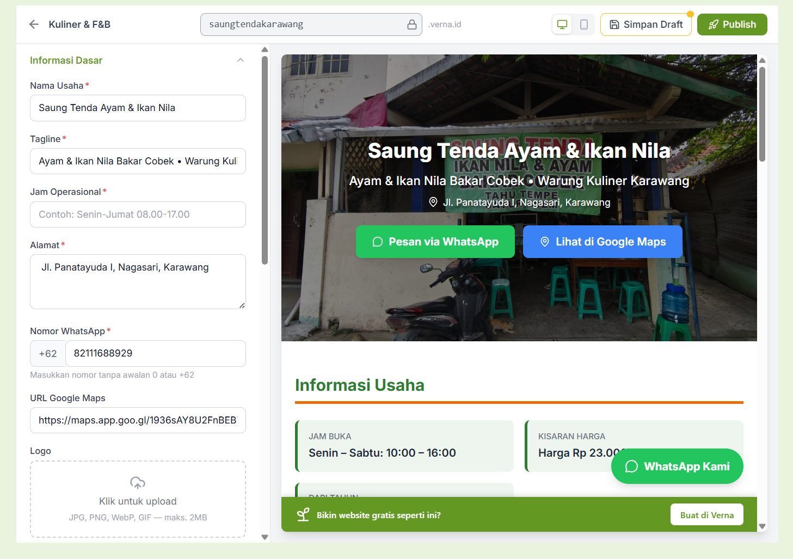Click the chat bubble icon on WhatsApp Kami
Viewport: 793px width, 559px height.
631,466
